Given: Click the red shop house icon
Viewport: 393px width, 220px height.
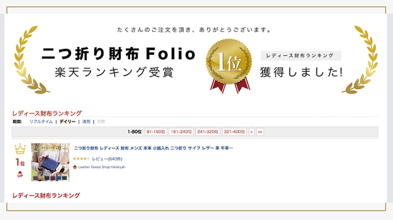Looking at the screenshot, I should pyautogui.click(x=75, y=167).
